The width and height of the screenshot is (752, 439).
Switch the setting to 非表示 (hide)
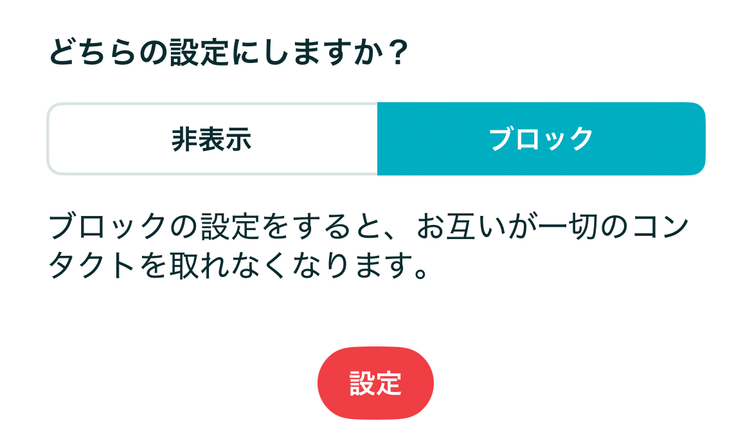coord(212,139)
